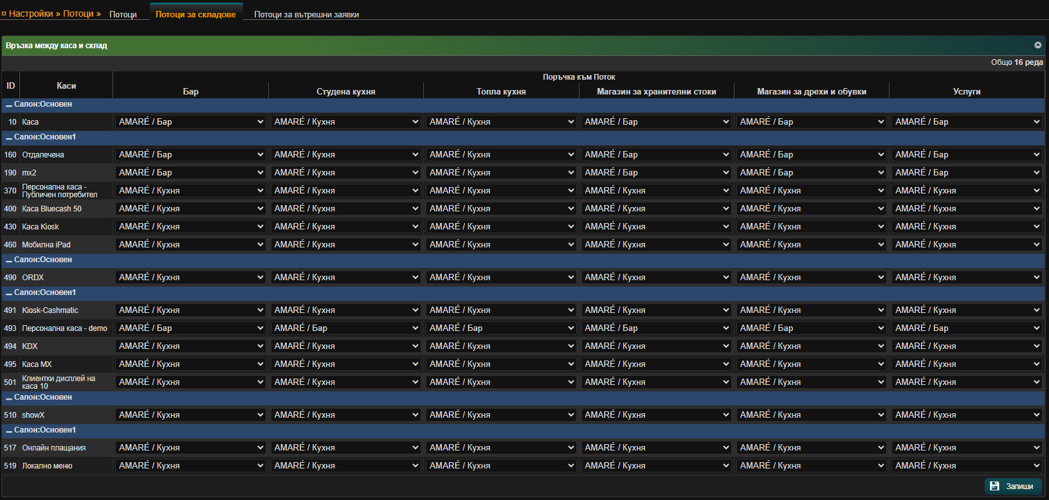The image size is (1049, 500).
Task: Click ID cell 370
Action: click(x=10, y=191)
